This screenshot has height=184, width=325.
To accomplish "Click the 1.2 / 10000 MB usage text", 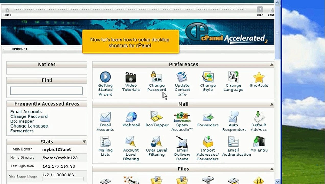I will [58, 175].
